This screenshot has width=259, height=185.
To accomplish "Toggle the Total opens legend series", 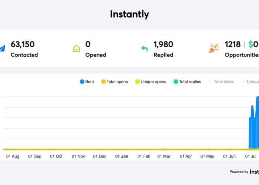I will pyautogui.click(x=114, y=81).
